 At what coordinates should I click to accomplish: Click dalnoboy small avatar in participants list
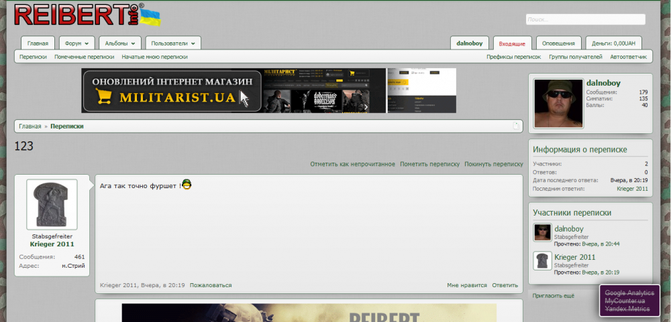(x=542, y=232)
